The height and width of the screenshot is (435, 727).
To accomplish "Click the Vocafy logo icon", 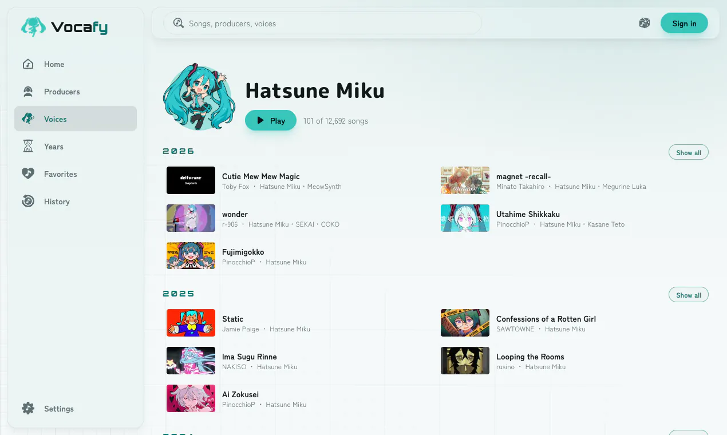I will (33, 27).
